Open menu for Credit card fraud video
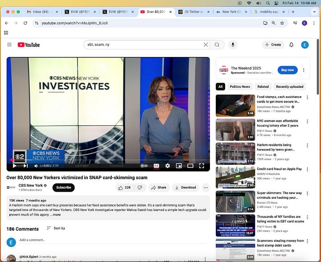 [307, 169]
